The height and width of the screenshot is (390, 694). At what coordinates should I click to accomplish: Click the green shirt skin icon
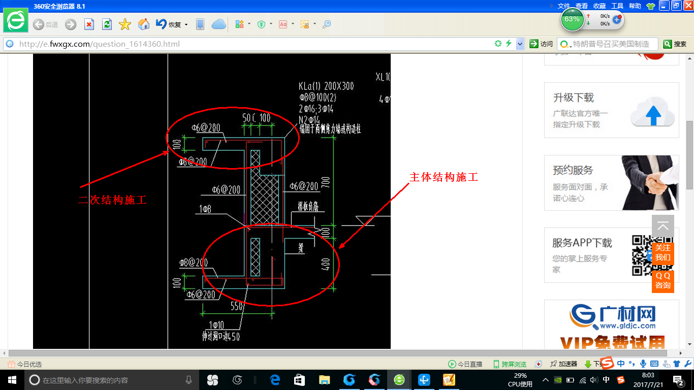[x=650, y=6]
